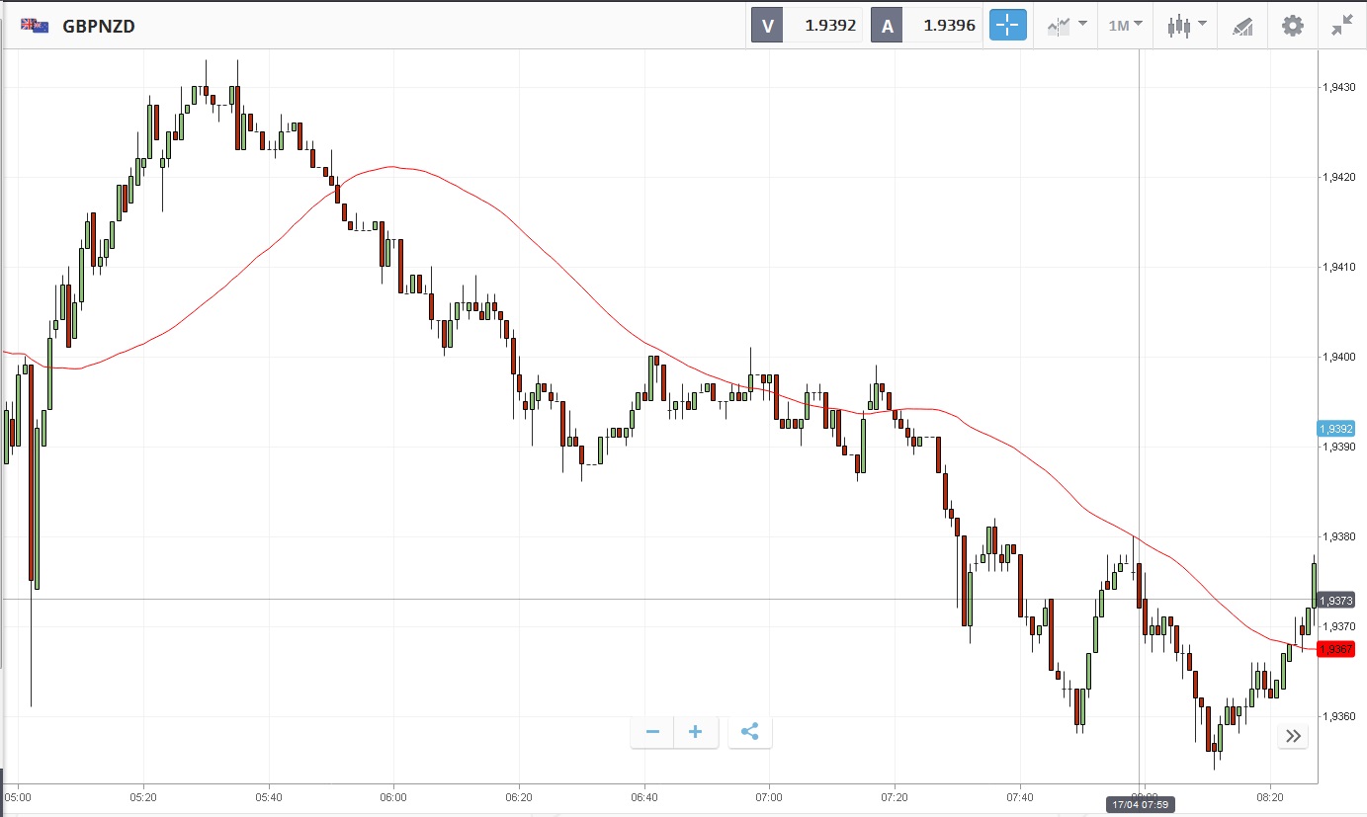The image size is (1367, 817).
Task: Expand the 1M timeframe dropdown
Action: 1125,26
